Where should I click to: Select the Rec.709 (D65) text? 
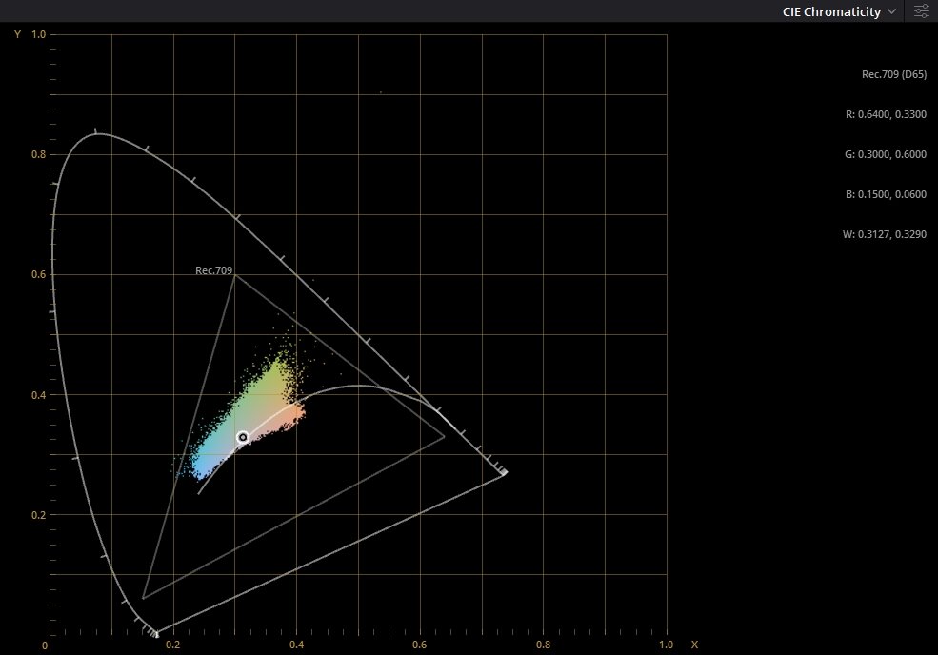[894, 74]
